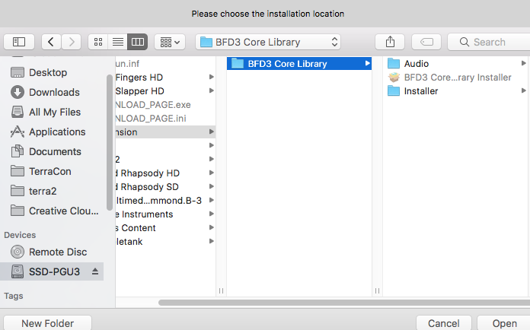The height and width of the screenshot is (330, 530).
Task: Click the horizontal scrollbar thumb
Action: [x=344, y=303]
